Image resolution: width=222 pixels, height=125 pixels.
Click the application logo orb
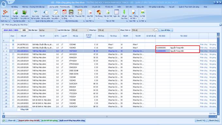[3, 4]
